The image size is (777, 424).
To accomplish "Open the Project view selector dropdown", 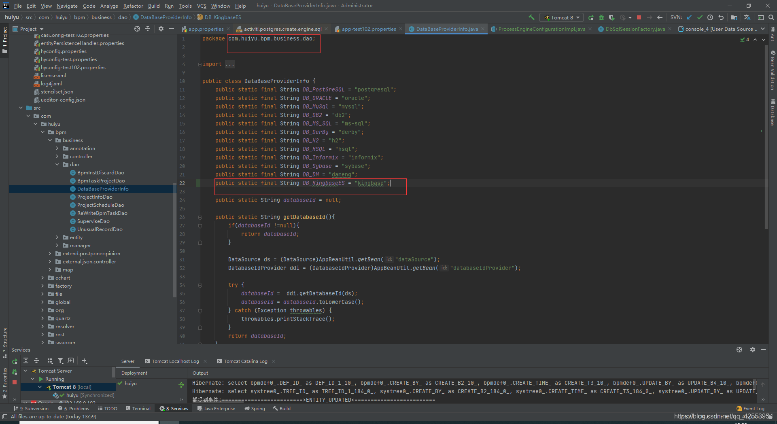I will click(28, 29).
